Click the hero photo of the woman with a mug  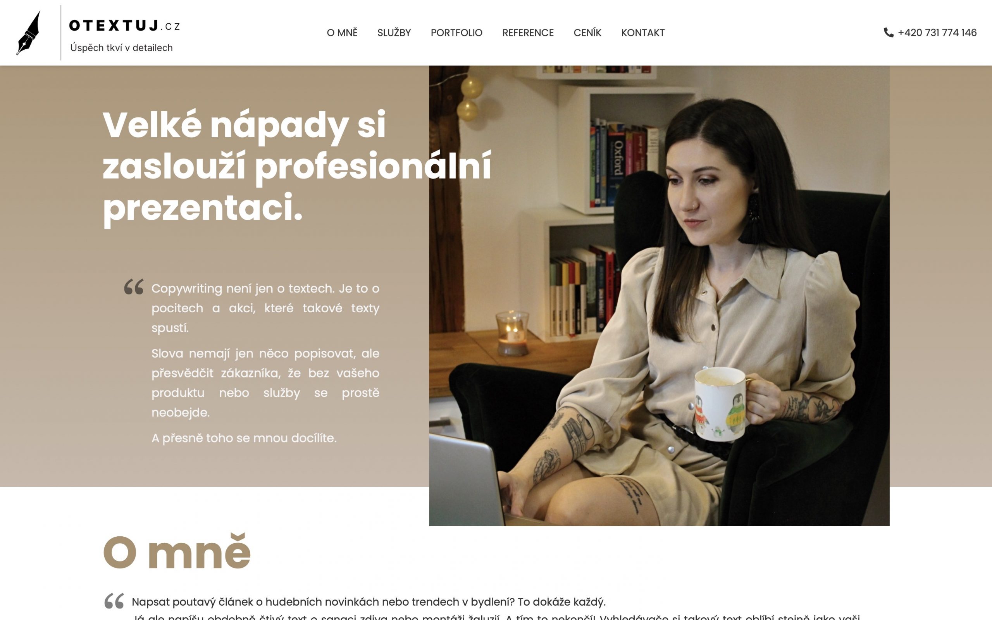659,296
